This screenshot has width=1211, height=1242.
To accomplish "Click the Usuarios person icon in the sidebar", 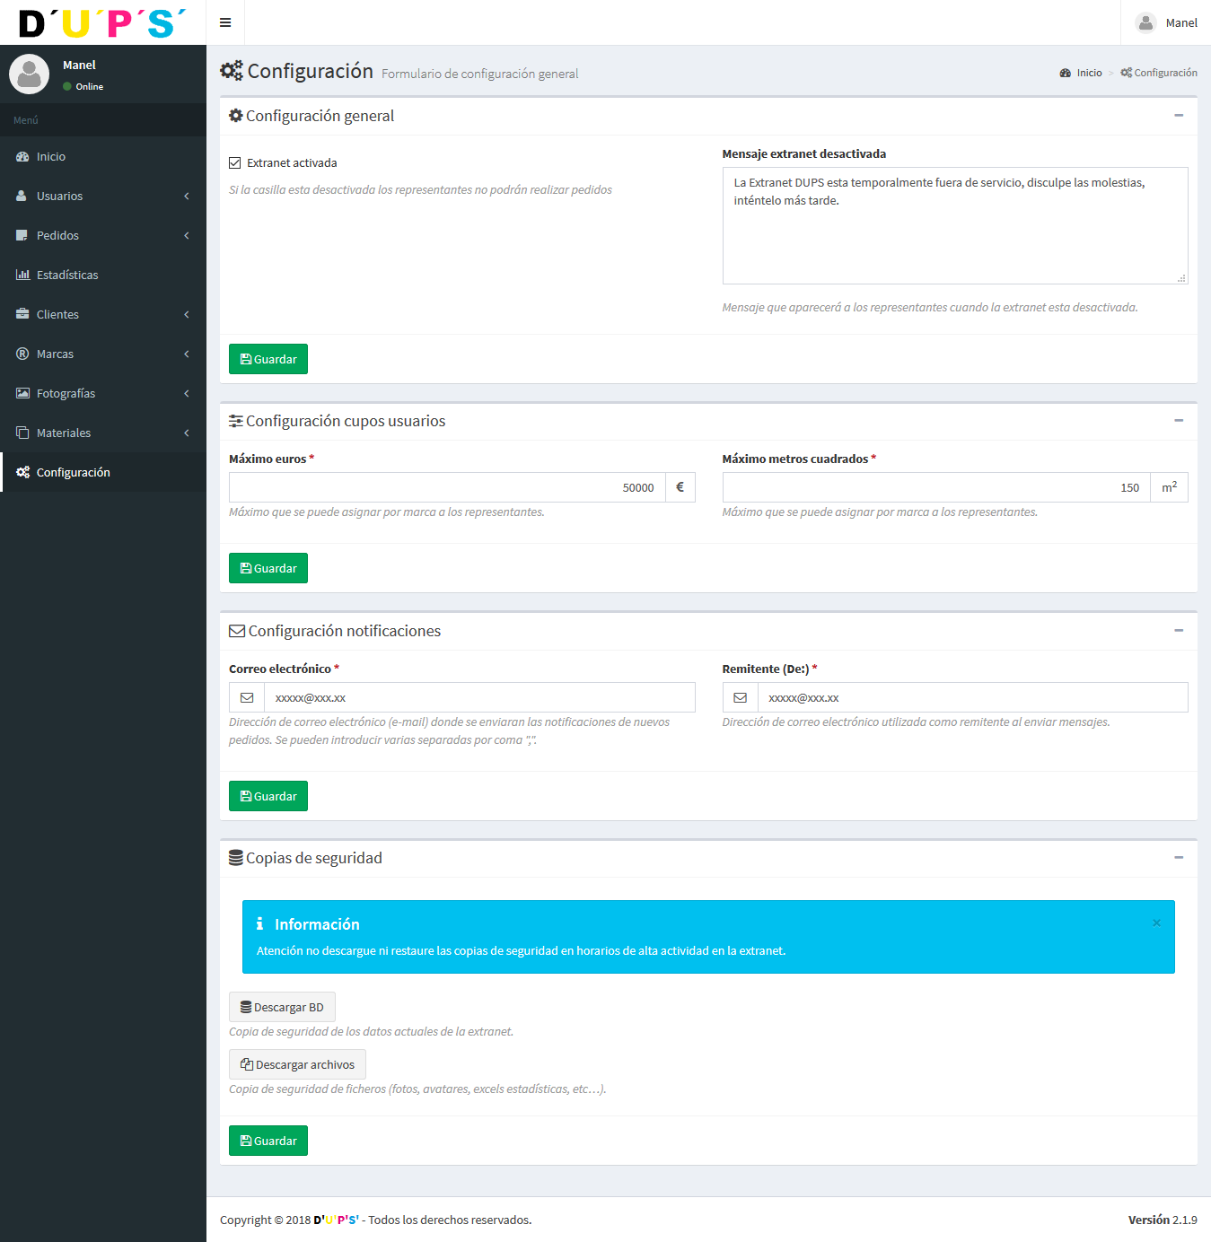I will [x=22, y=196].
